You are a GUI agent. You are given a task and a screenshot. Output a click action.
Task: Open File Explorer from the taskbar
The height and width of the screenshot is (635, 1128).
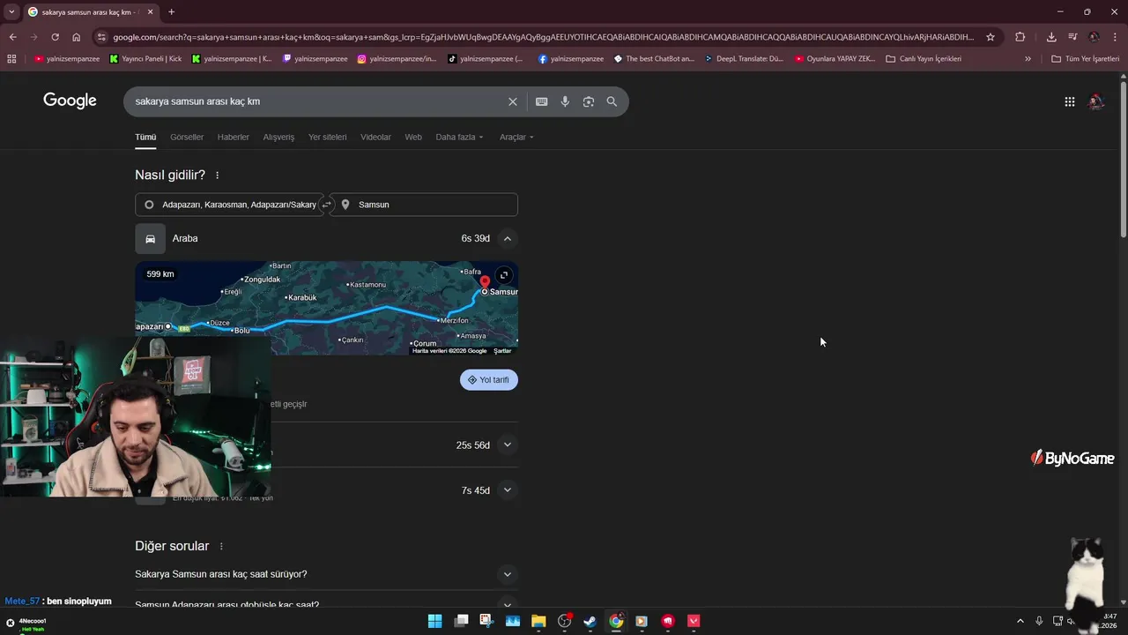coord(538,621)
